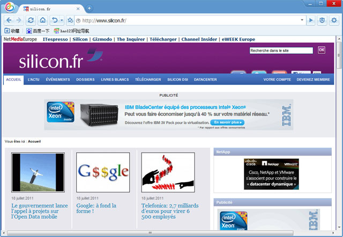Select the DOSSIERS navigation tab
343x237 pixels.
[x=85, y=80]
